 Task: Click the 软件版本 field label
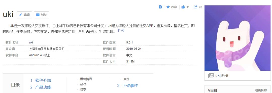[109, 42]
